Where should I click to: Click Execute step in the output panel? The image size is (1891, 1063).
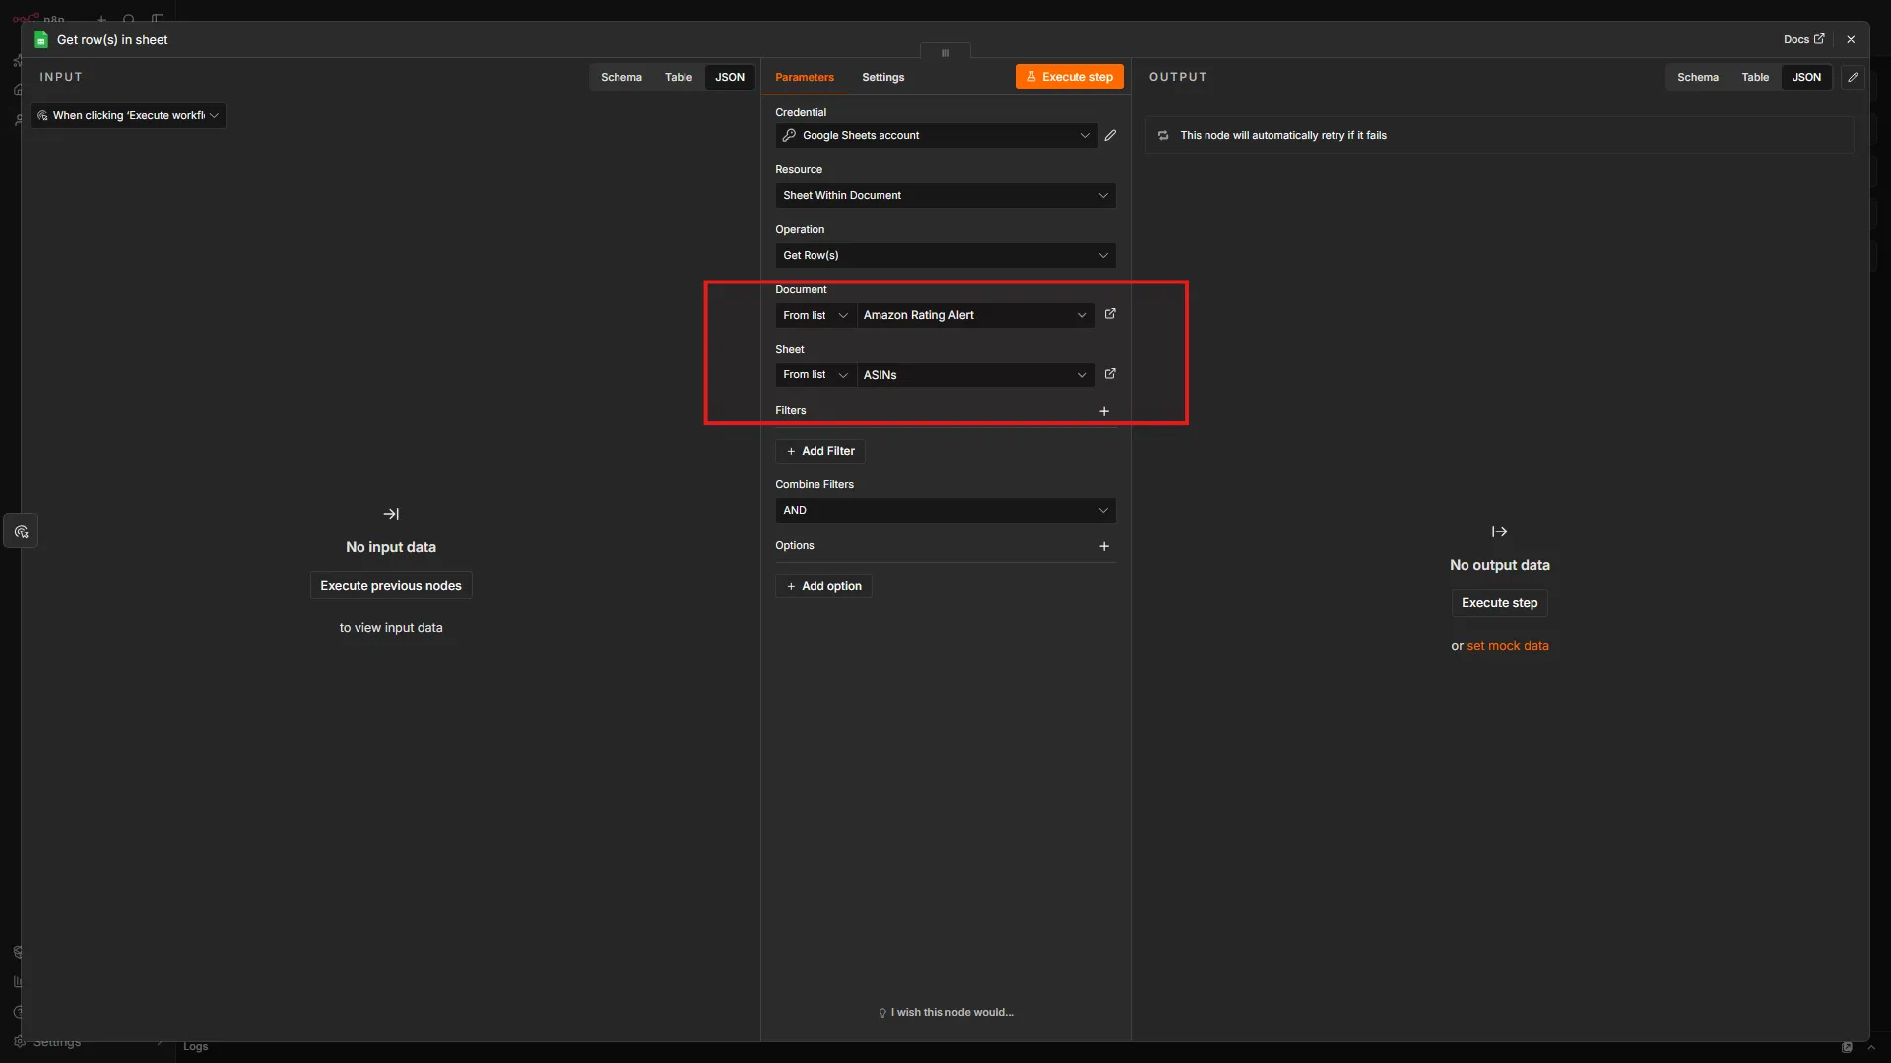point(1499,603)
